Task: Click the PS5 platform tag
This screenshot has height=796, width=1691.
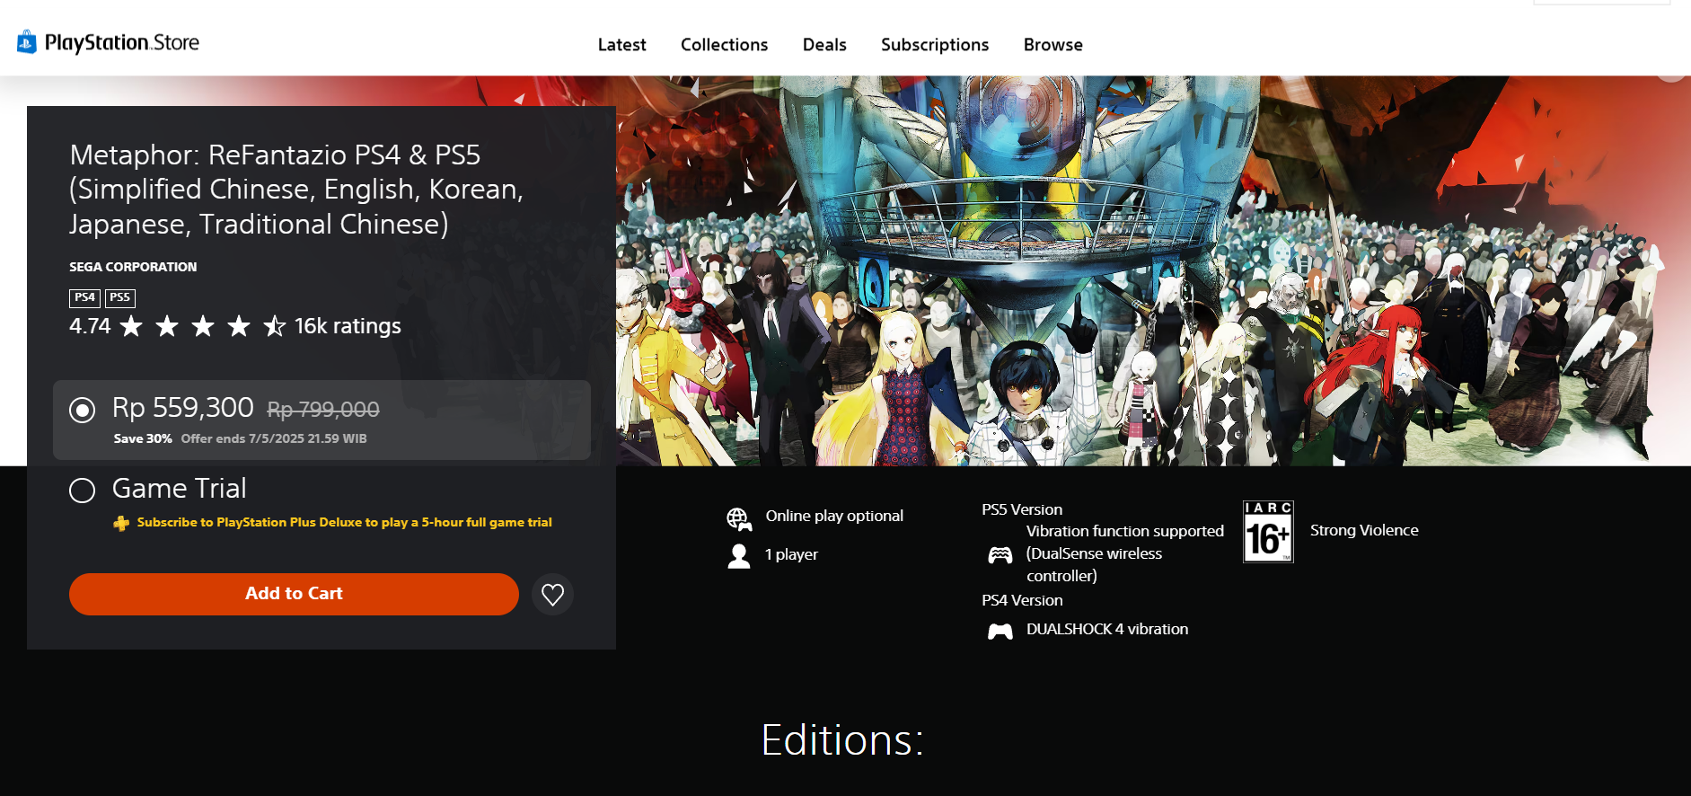Action: (120, 297)
